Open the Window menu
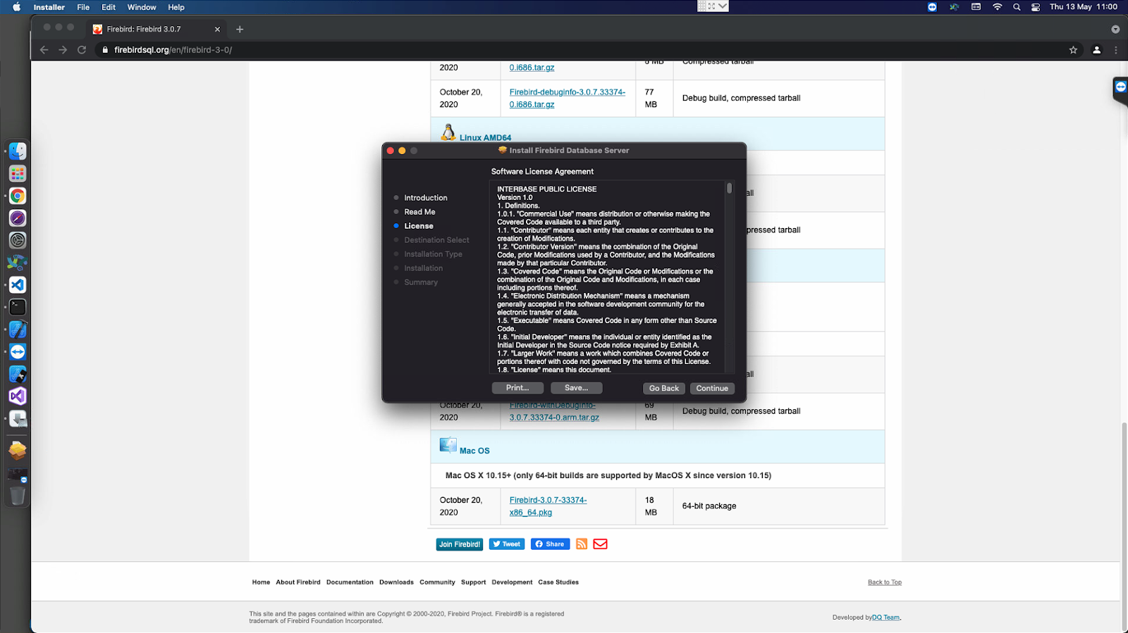The height and width of the screenshot is (633, 1128). 142,7
